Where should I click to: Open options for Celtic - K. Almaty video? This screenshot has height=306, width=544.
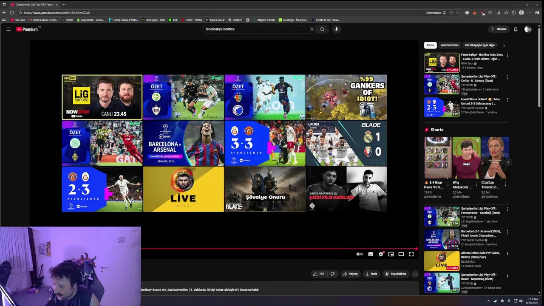click(x=507, y=77)
